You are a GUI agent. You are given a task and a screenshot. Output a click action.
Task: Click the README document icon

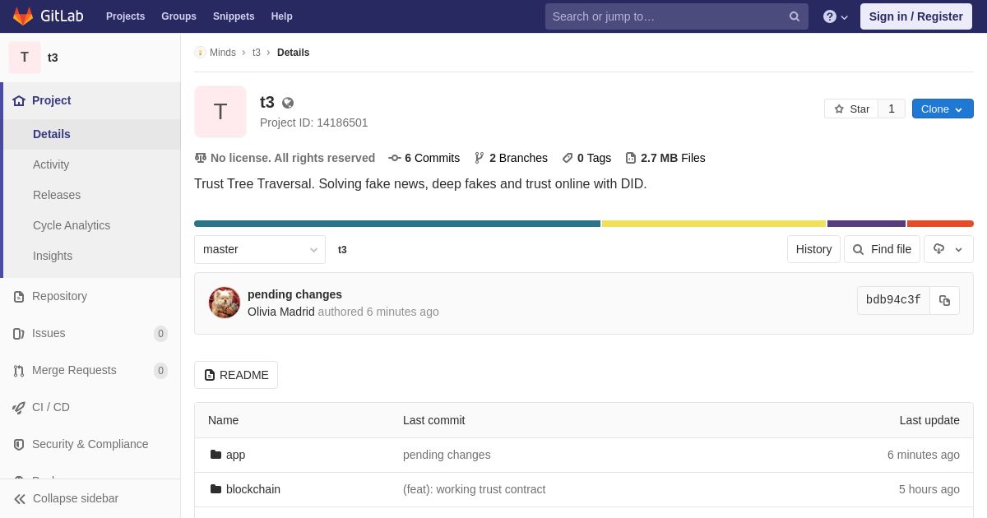pyautogui.click(x=210, y=375)
